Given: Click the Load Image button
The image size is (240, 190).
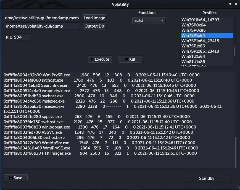Looking at the screenshot, I should pos(94,18).
